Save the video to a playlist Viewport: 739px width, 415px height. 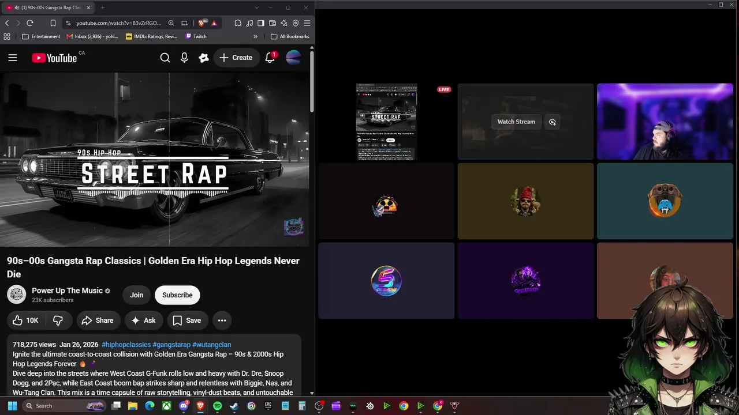[187, 320]
